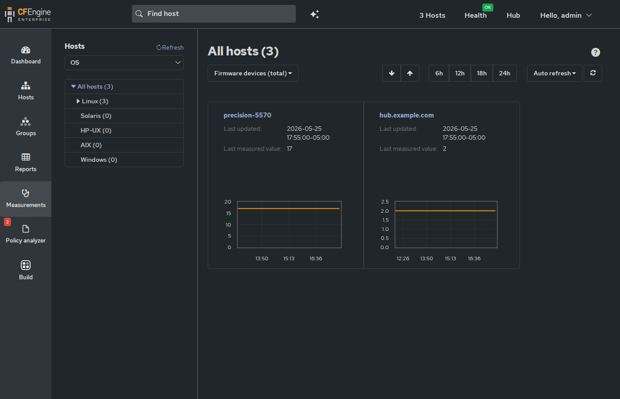Click the last measured value 17
Image resolution: width=620 pixels, height=399 pixels.
point(290,149)
